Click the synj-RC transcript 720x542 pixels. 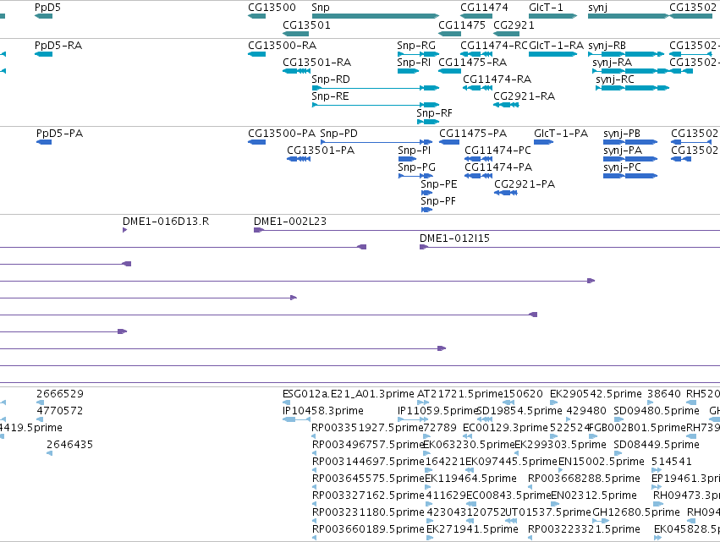[x=632, y=88]
